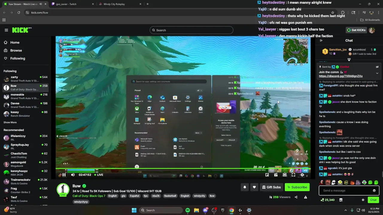
Task: Open Spotify from the taskbar
Action: pyautogui.click(x=188, y=210)
